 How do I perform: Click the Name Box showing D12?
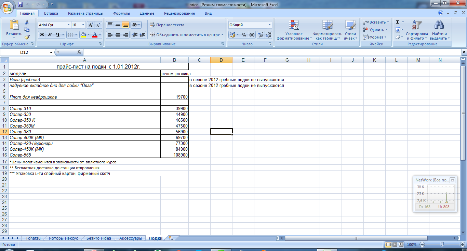coord(24,52)
